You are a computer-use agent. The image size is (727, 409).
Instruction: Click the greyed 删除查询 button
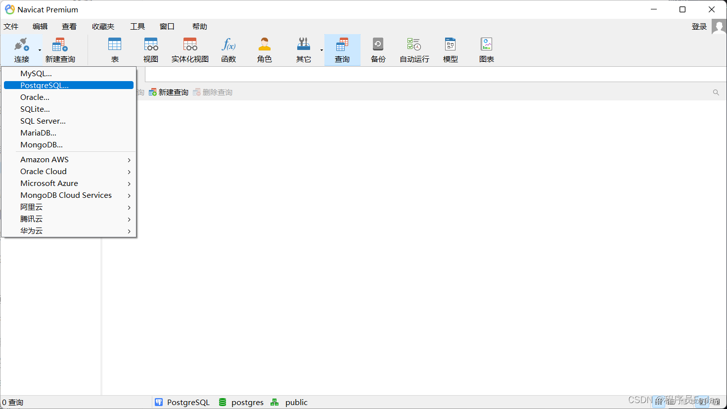tap(213, 92)
